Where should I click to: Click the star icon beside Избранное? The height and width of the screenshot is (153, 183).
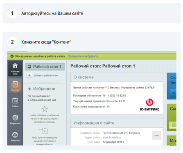click(29, 89)
